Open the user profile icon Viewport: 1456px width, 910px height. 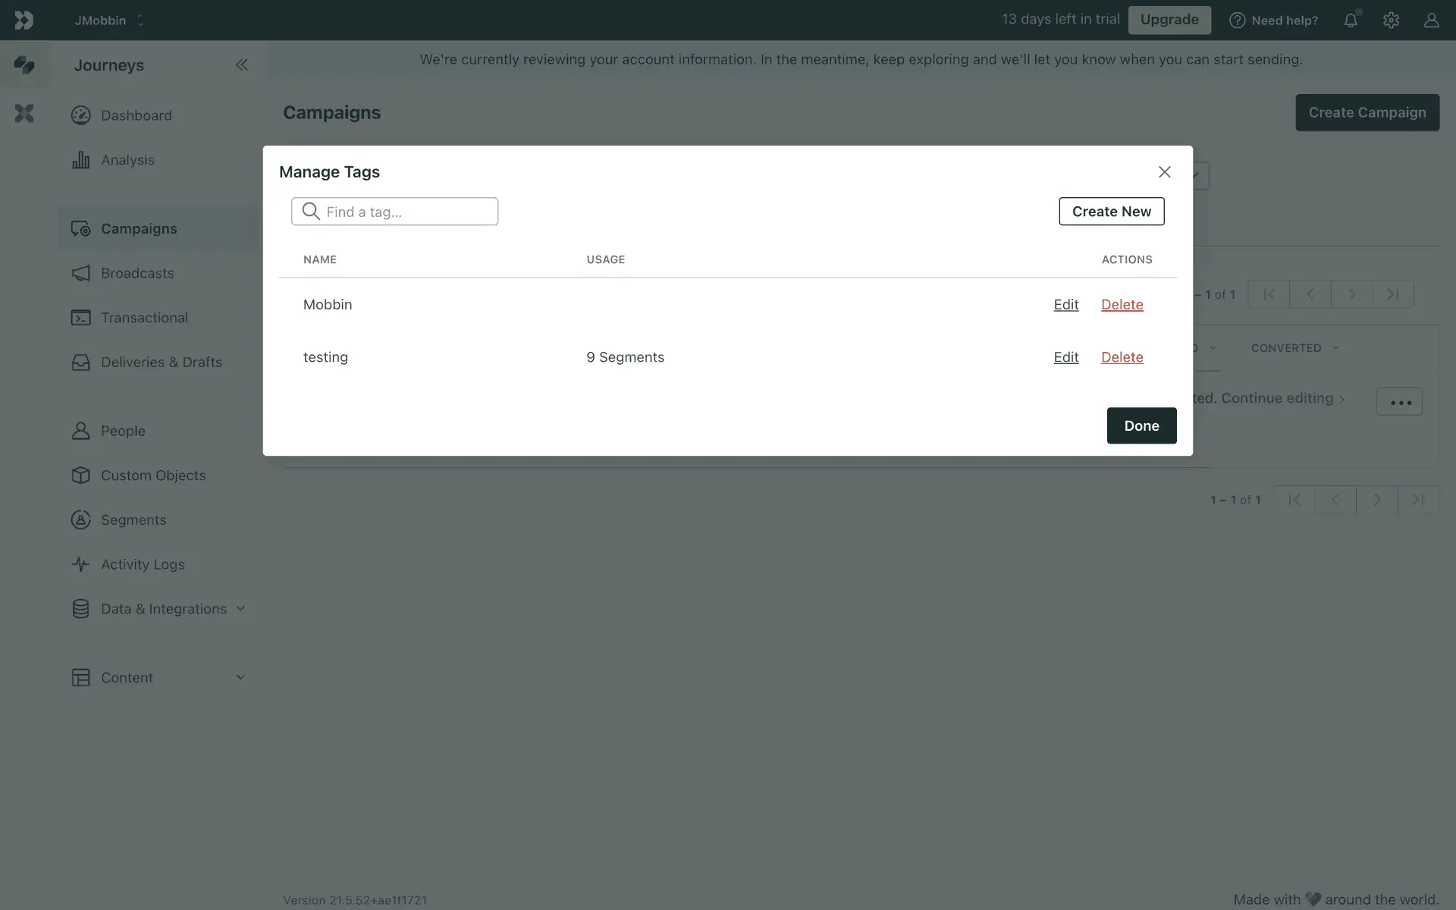coord(1431,20)
